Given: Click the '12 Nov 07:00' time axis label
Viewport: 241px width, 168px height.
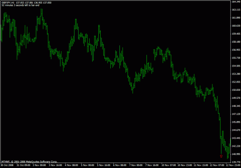Looking at the screenshot, I should coord(217,165).
